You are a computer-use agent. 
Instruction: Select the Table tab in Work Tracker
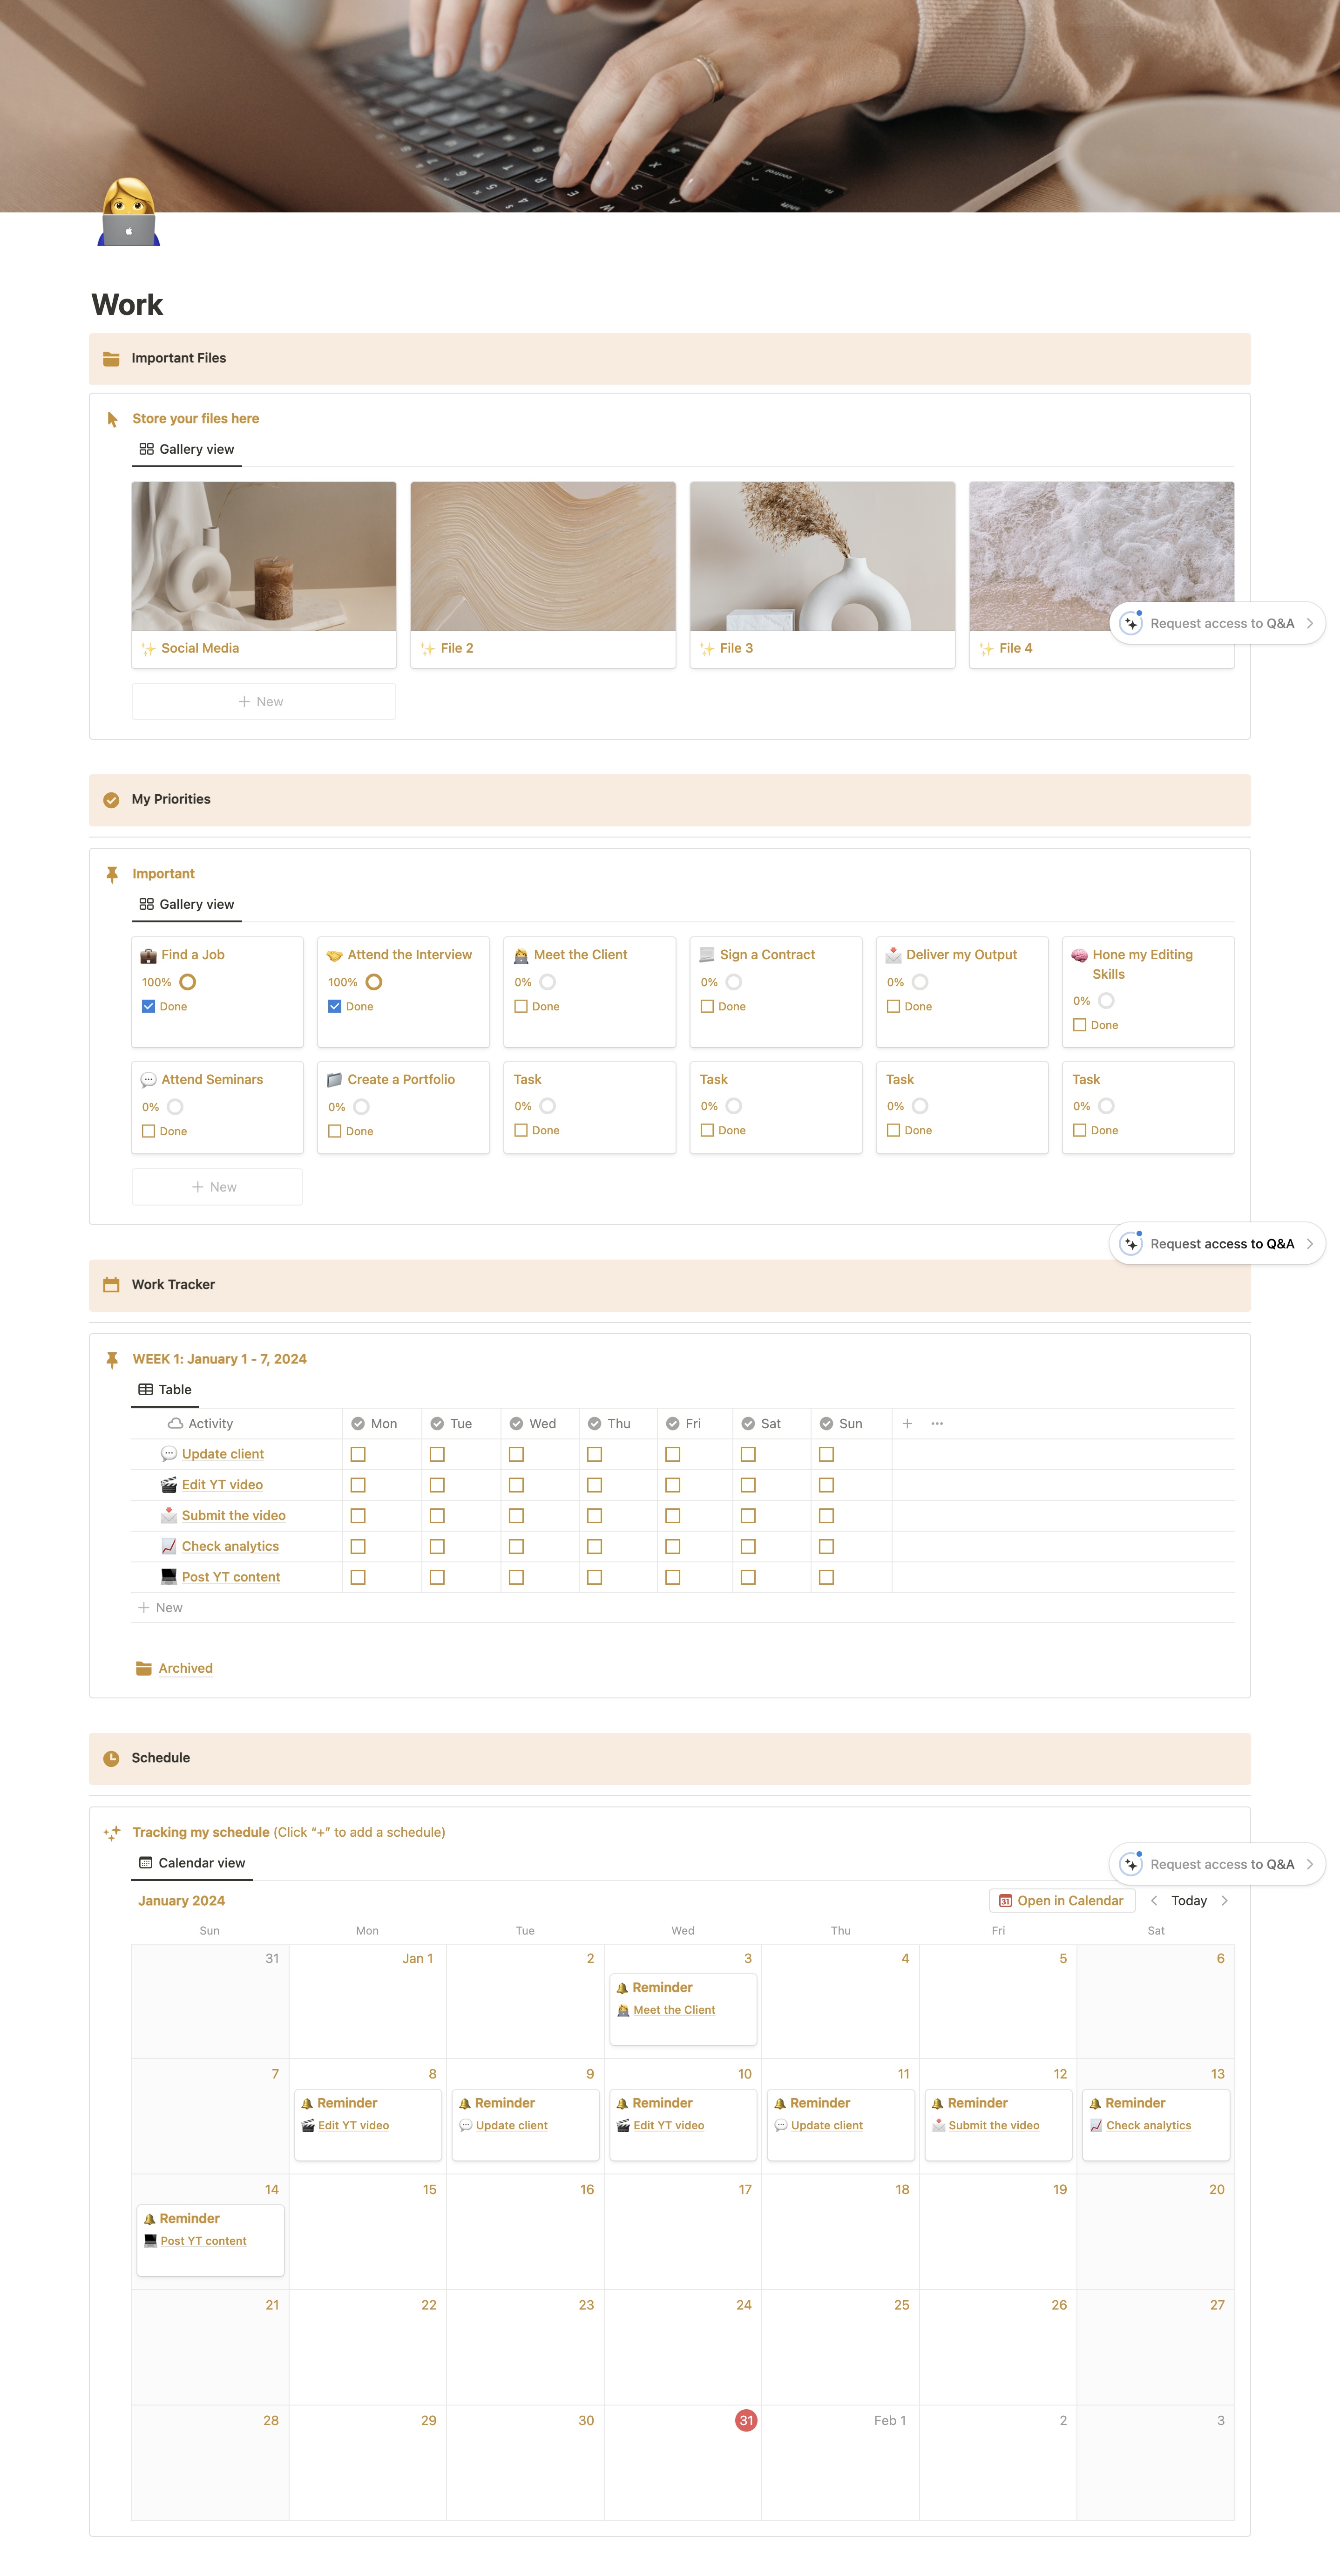(165, 1390)
